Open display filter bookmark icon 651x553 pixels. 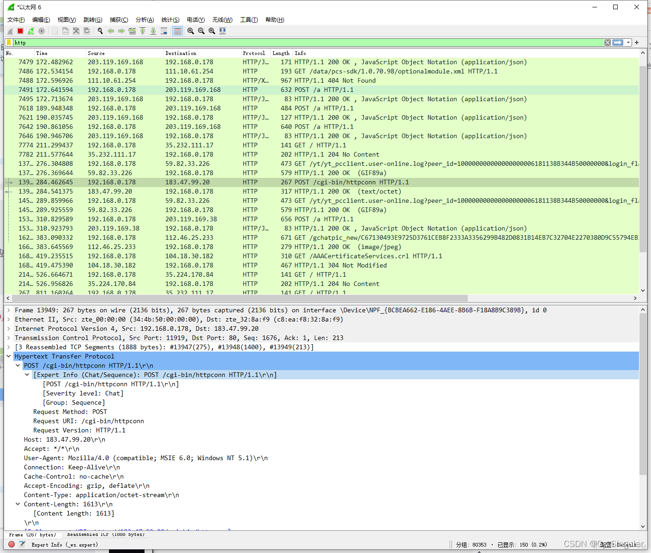point(9,43)
